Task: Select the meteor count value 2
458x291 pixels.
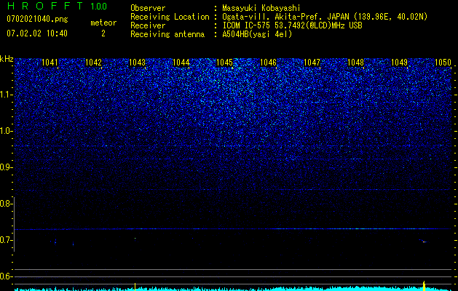Action: pos(103,33)
